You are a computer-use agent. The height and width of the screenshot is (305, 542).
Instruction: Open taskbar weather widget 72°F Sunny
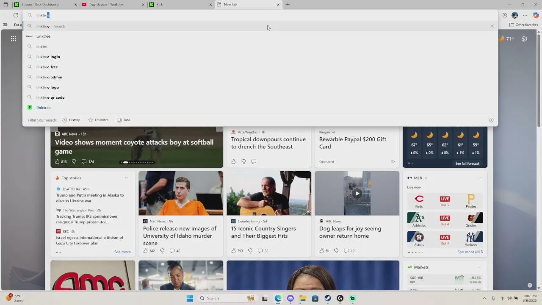[15, 298]
